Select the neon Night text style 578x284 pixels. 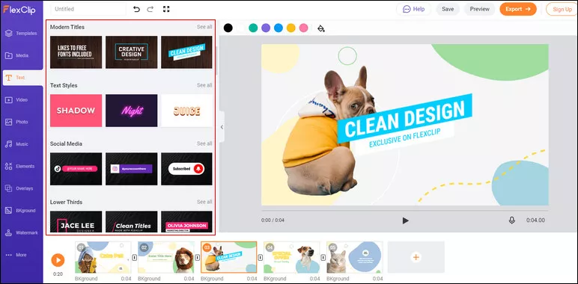point(131,111)
